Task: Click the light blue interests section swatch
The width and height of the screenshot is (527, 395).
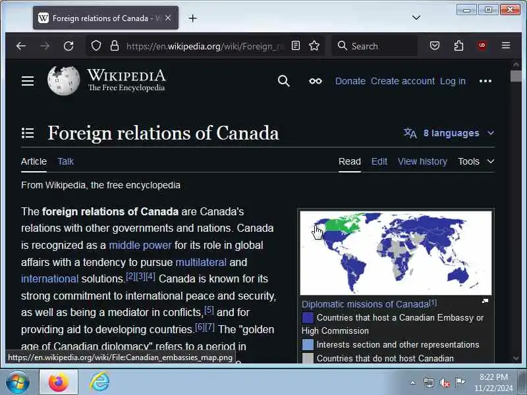Action: click(x=308, y=344)
